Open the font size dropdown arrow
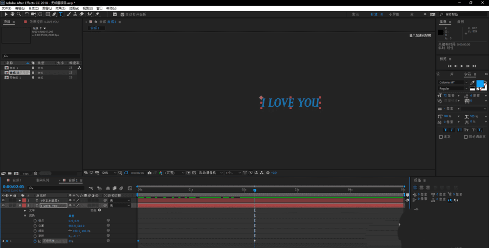The width and height of the screenshot is (489, 248). click(459, 96)
